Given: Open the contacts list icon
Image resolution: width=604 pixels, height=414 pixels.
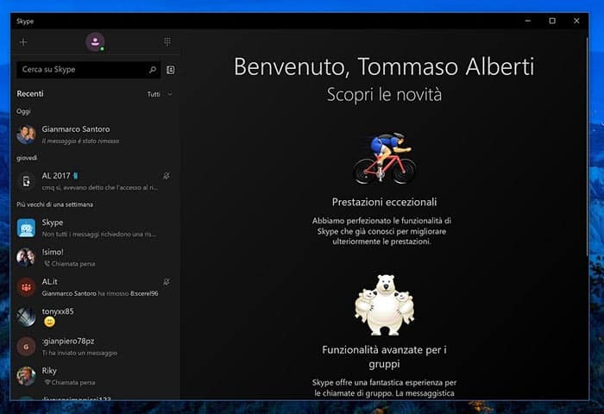Looking at the screenshot, I should pyautogui.click(x=171, y=70).
